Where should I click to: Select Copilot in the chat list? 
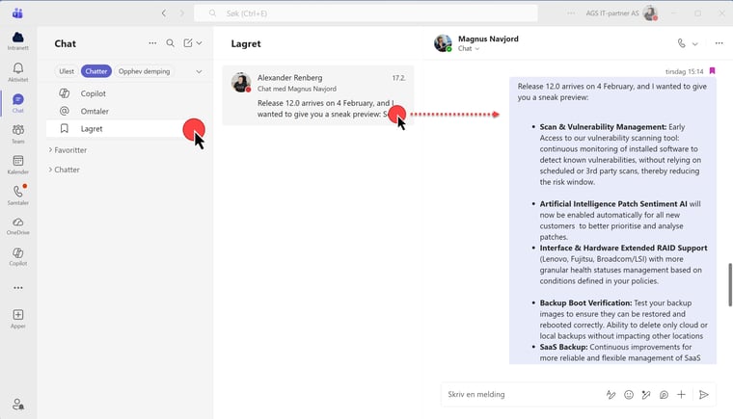click(x=94, y=93)
